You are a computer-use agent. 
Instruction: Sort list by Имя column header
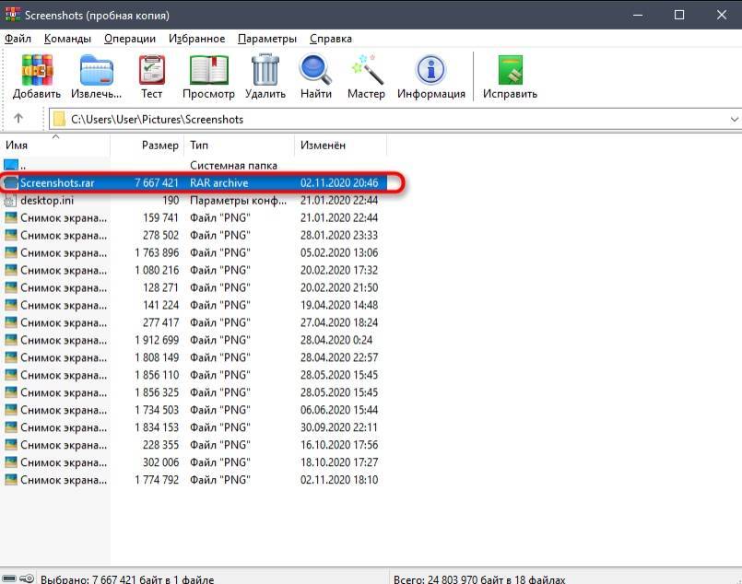(x=17, y=146)
